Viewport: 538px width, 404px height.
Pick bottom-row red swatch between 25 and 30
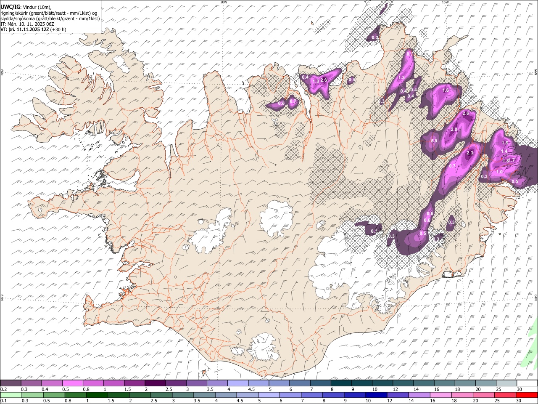(x=505, y=395)
